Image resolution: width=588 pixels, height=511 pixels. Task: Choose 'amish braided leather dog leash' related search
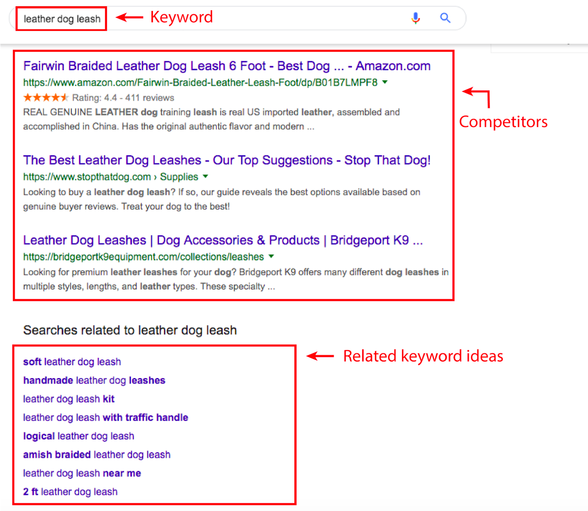pyautogui.click(x=97, y=454)
